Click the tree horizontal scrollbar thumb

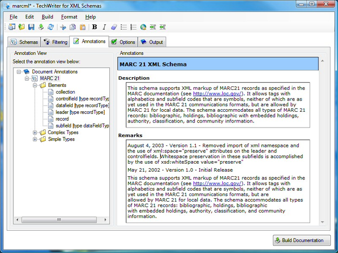(59, 220)
